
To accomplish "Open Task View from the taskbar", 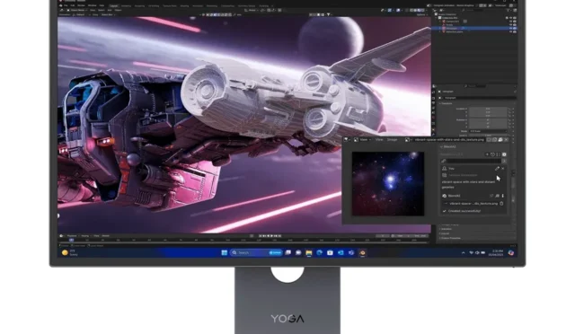I will (x=288, y=252).
